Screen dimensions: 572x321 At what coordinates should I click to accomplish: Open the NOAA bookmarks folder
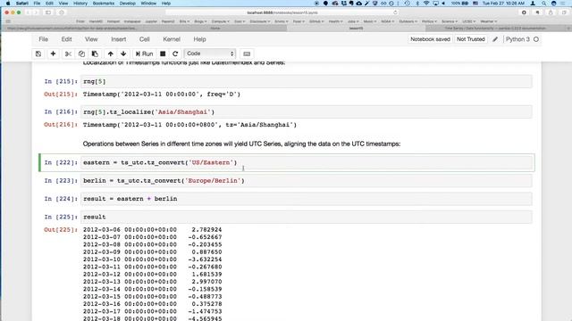(x=387, y=21)
